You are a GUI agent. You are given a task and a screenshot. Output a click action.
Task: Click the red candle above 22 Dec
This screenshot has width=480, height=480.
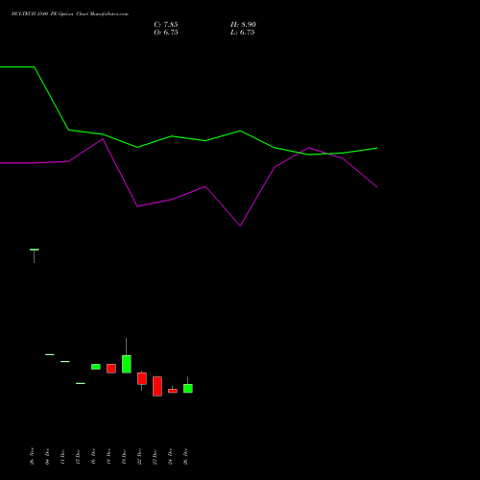click(142, 378)
